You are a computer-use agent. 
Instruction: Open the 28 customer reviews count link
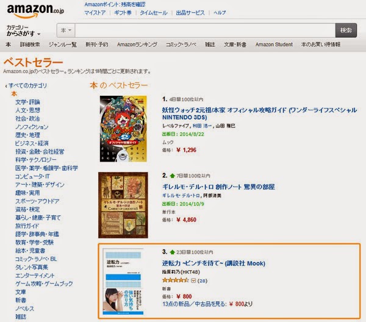pyautogui.click(x=203, y=281)
